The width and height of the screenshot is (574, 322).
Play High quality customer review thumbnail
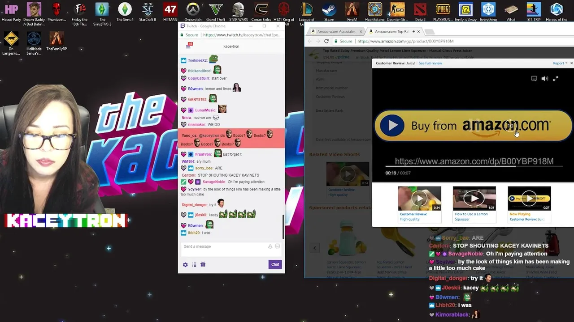click(419, 198)
